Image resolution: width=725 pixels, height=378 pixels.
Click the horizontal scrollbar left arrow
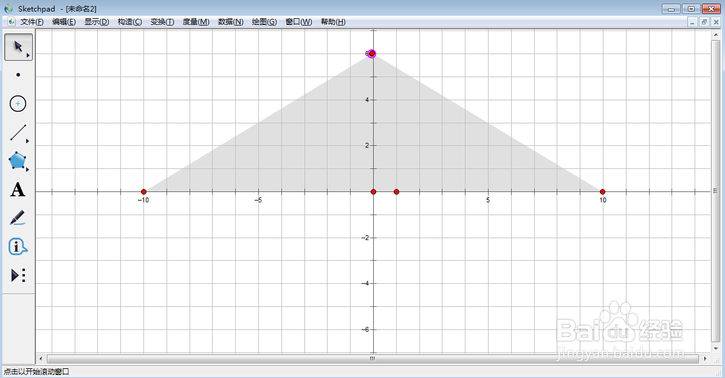pos(41,359)
